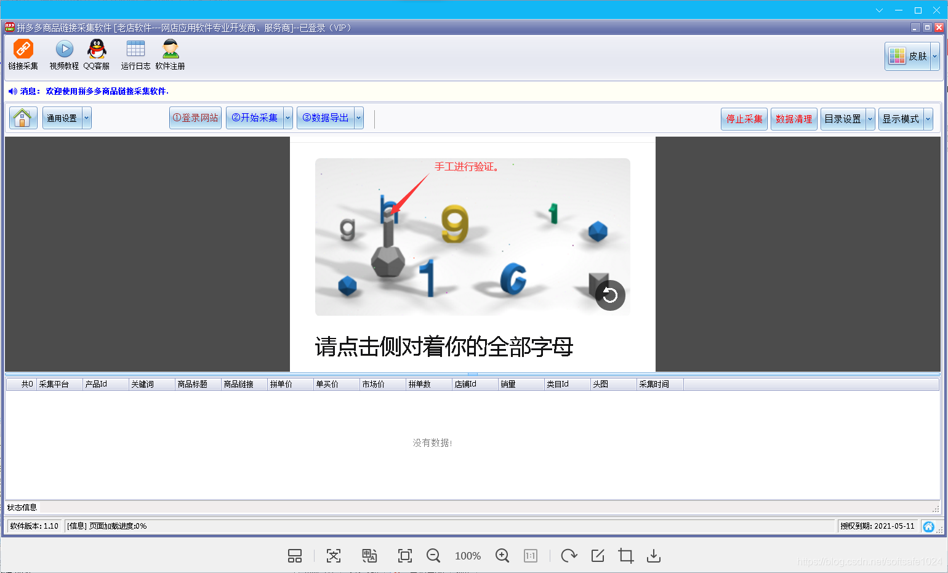Restore the inner application window
This screenshot has height=573, width=948.
927,27
